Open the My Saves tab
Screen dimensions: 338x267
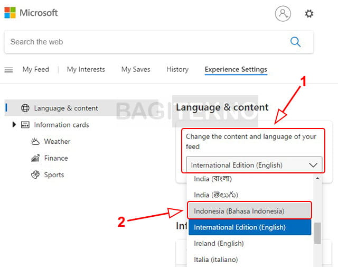point(136,69)
